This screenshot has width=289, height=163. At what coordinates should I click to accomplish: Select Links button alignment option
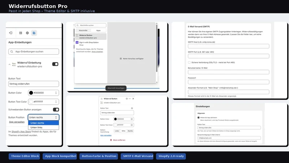117,131
